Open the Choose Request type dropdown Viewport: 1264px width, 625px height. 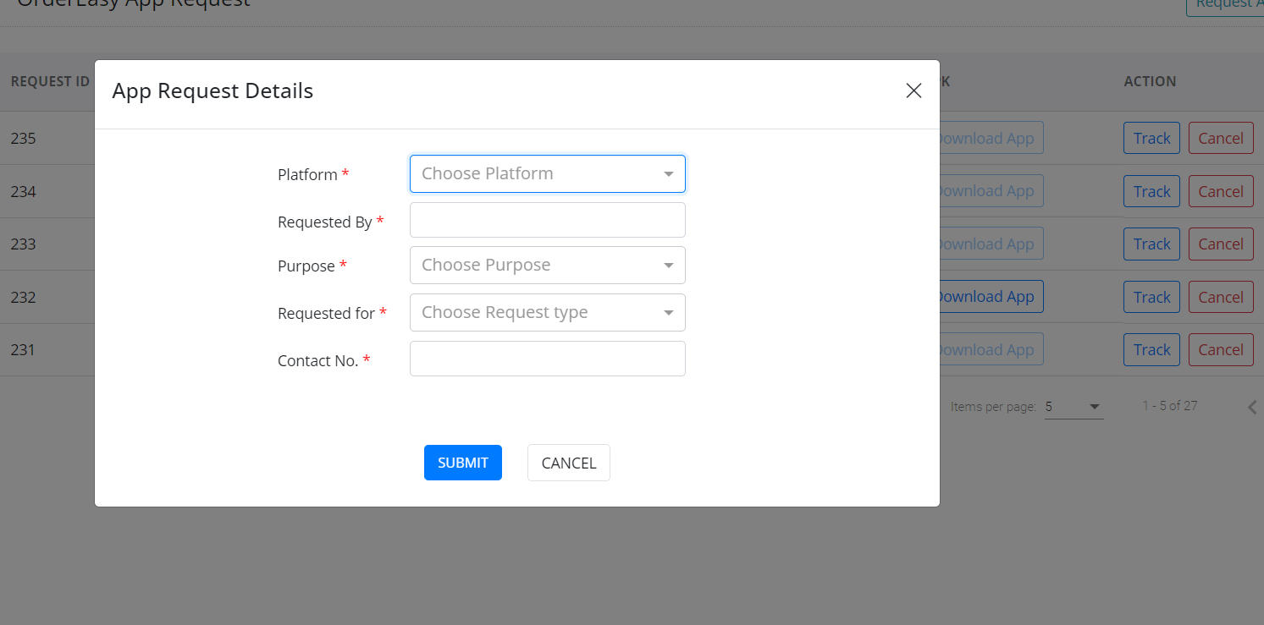(x=547, y=313)
